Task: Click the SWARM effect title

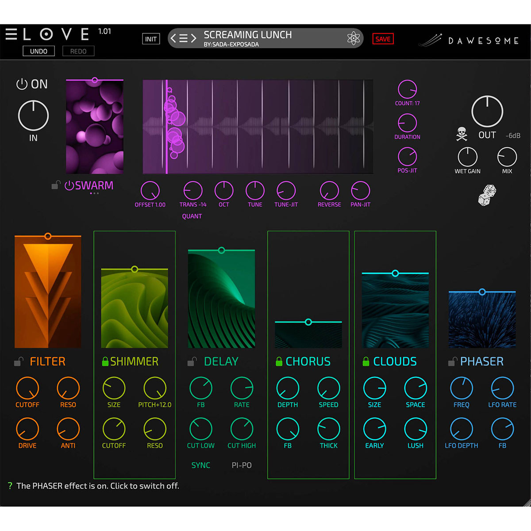Action: point(94,185)
